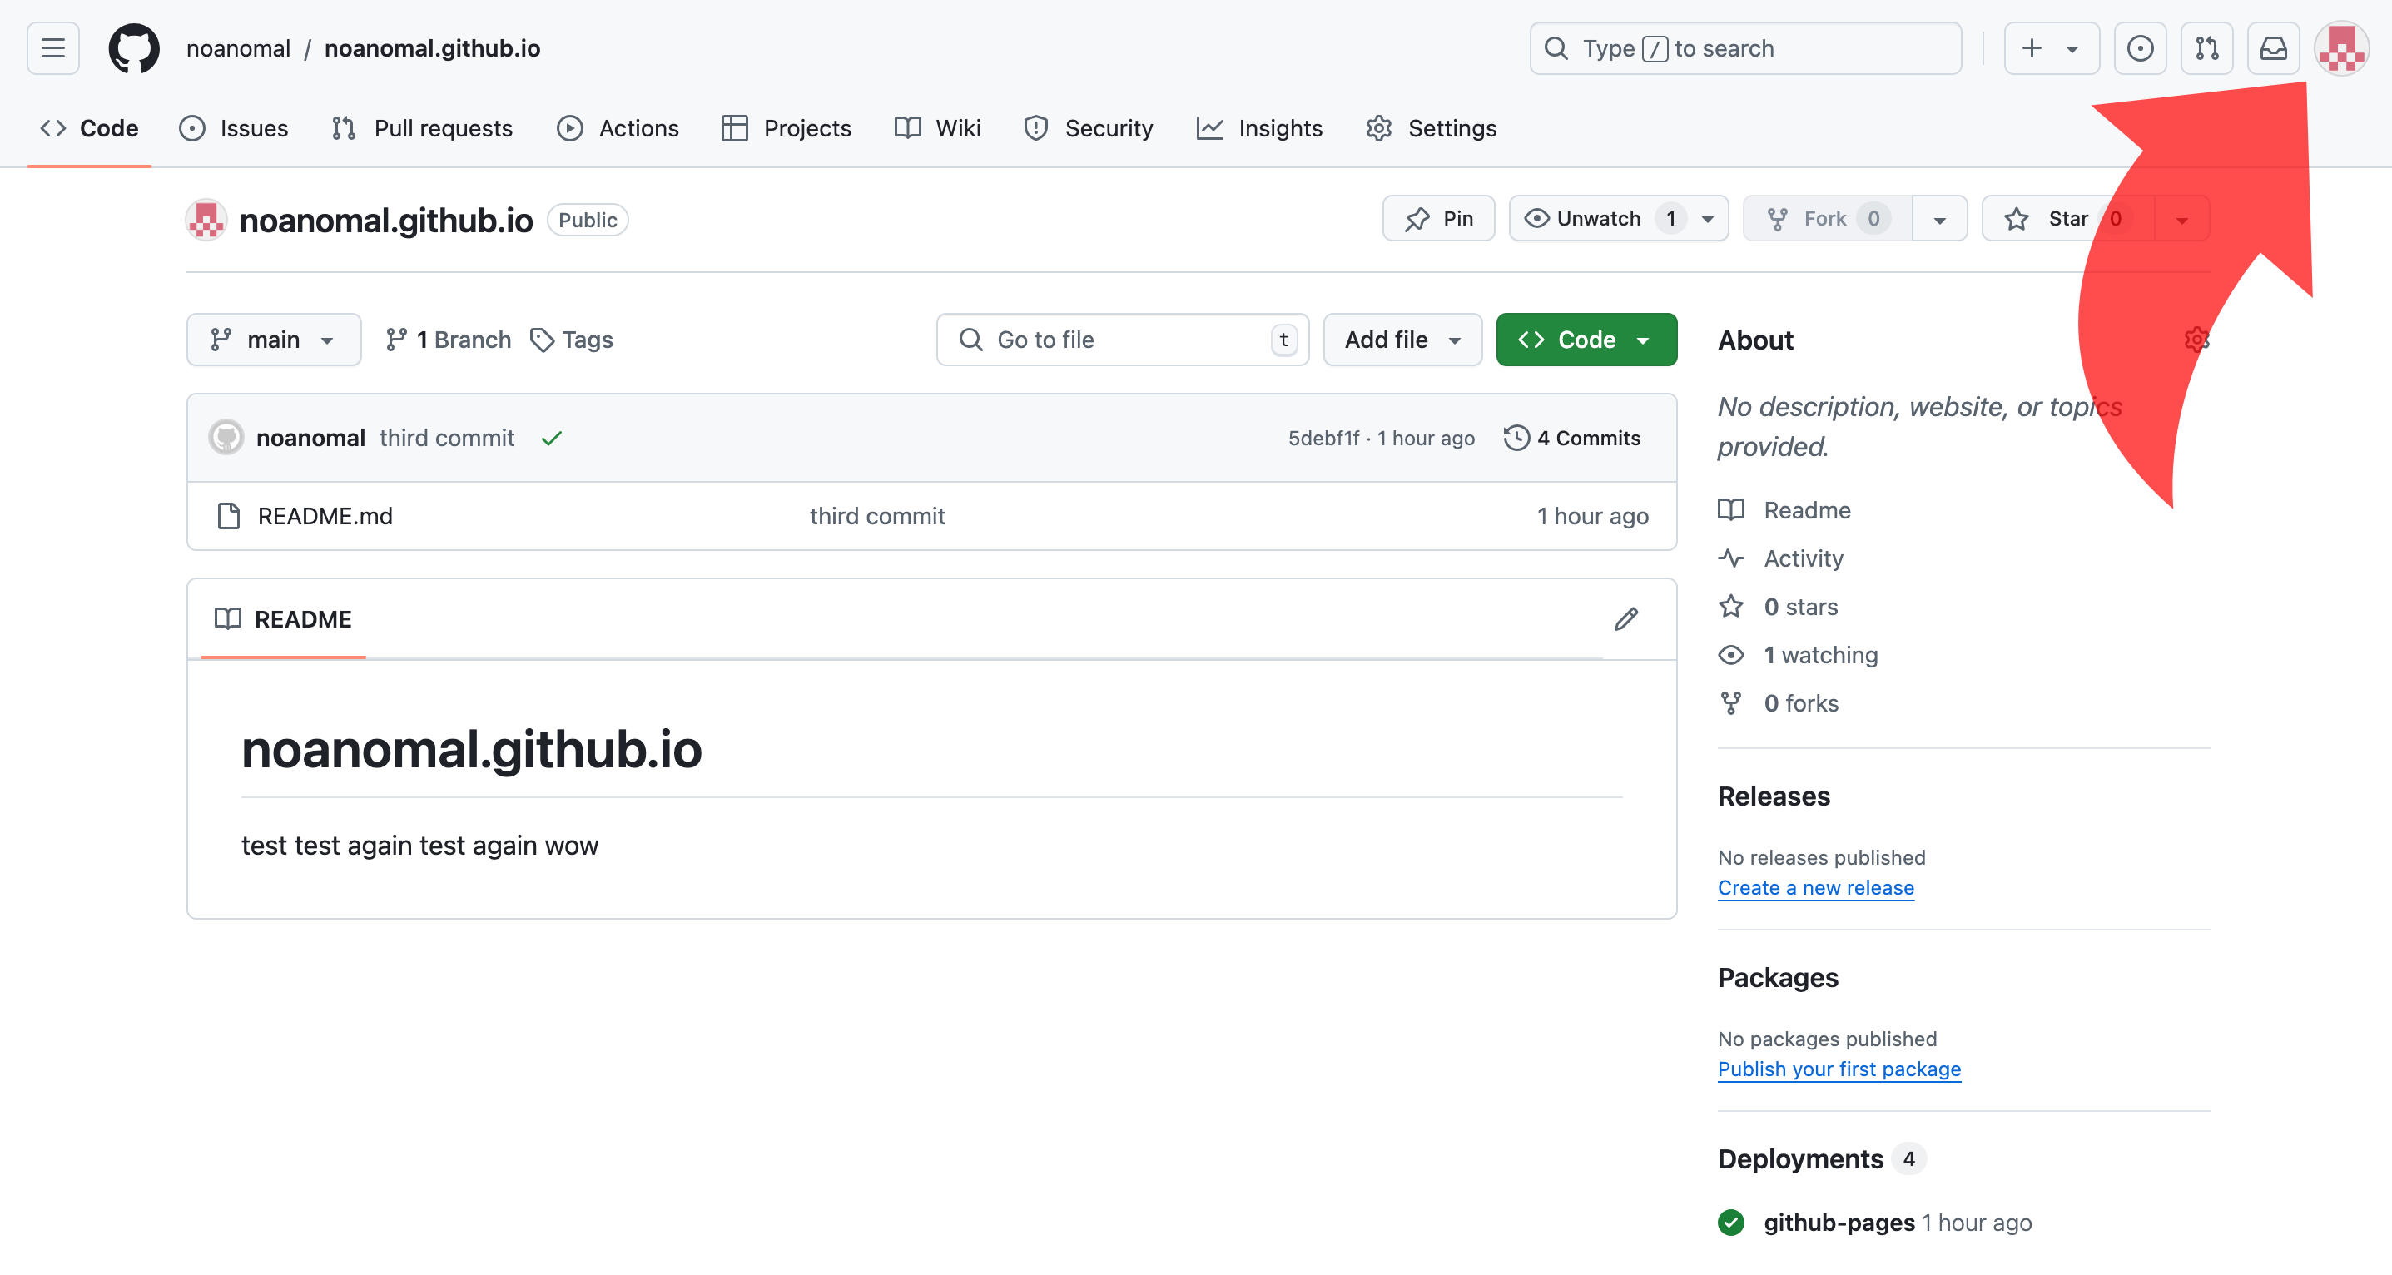Expand the Add file dropdown
The image size is (2392, 1275).
[1402, 340]
